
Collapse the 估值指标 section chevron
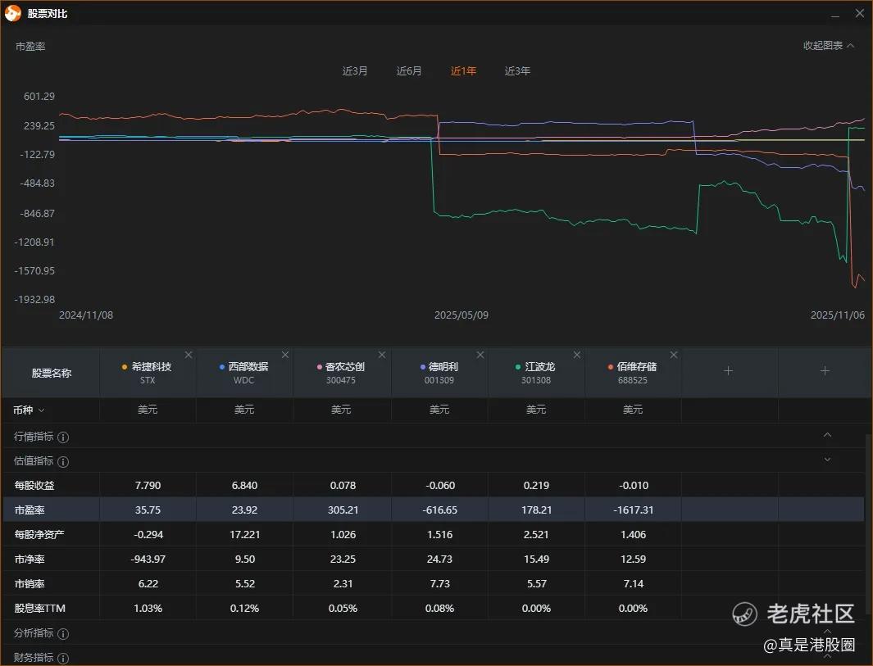coord(827,460)
